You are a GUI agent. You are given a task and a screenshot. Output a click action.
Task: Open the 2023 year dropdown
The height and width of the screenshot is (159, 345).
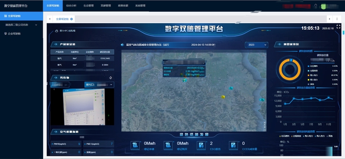coord(257,45)
